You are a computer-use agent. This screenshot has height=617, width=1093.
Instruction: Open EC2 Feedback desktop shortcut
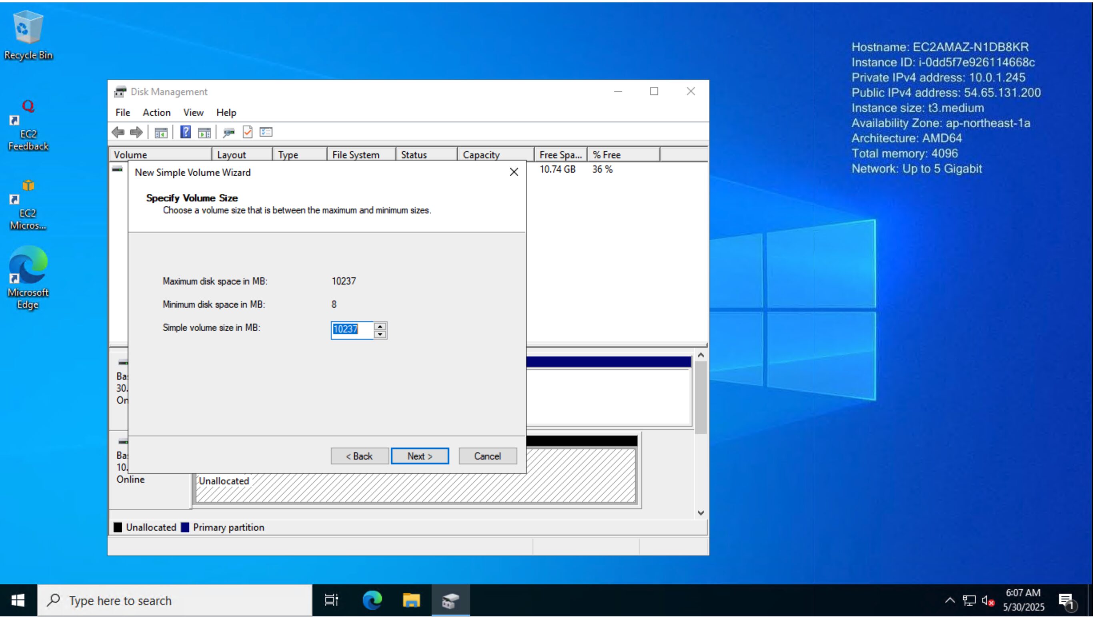pyautogui.click(x=28, y=126)
